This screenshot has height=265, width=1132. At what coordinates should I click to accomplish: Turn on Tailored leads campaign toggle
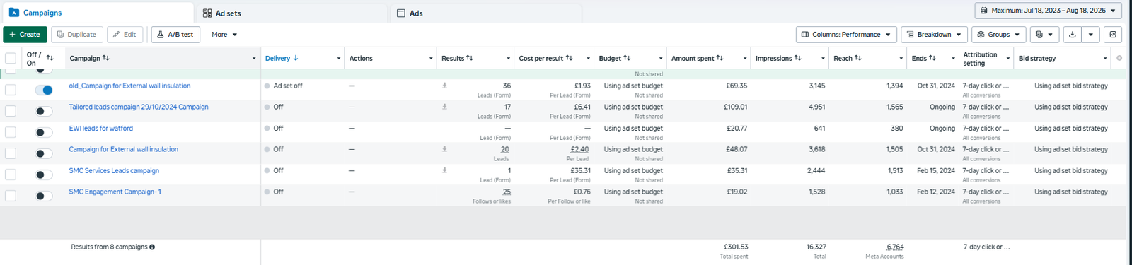pos(44,111)
